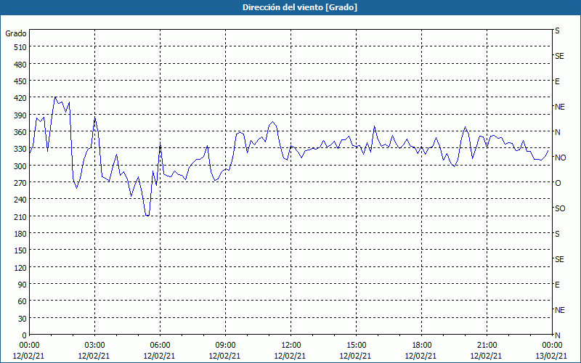
Task: Select the 03:00 time axis label
Action: pos(94,346)
